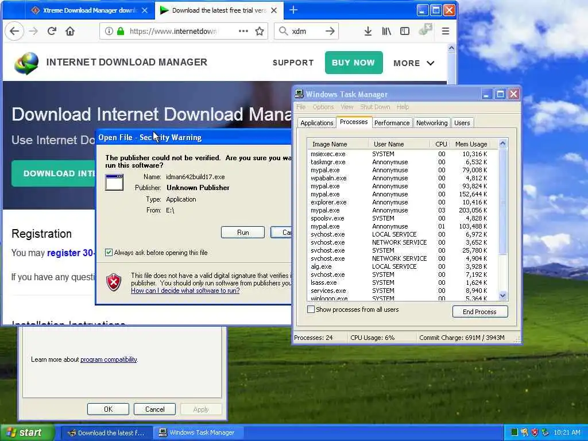Click the xdm search box
Screen dimensions: 588x441
click(x=306, y=31)
